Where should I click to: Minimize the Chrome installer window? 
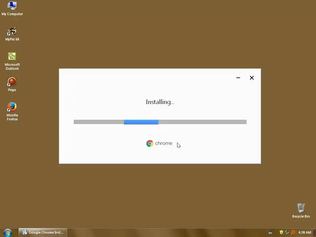click(x=238, y=78)
